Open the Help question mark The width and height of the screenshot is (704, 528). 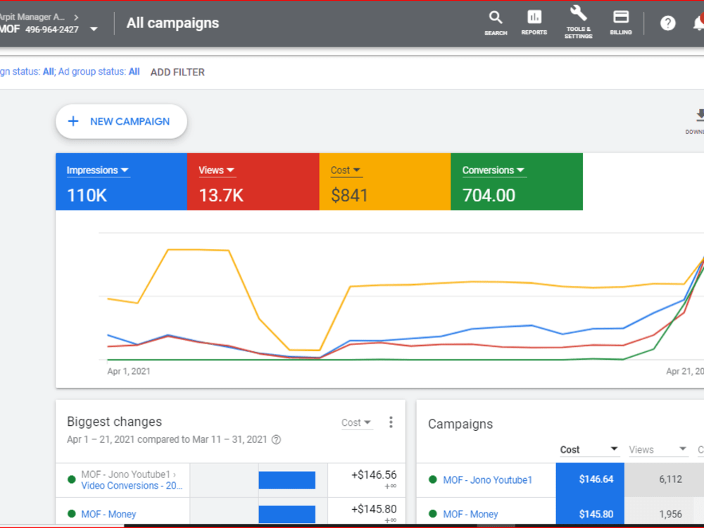click(x=667, y=23)
